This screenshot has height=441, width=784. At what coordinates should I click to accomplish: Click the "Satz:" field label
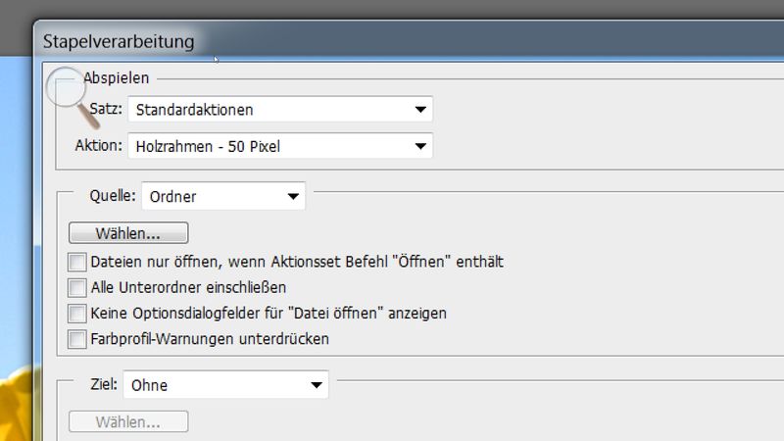click(x=105, y=109)
